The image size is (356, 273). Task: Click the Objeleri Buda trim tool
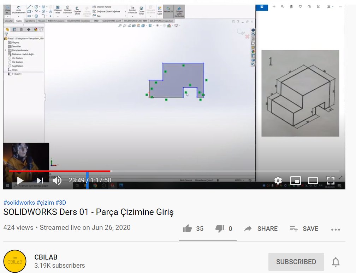tap(58, 10)
